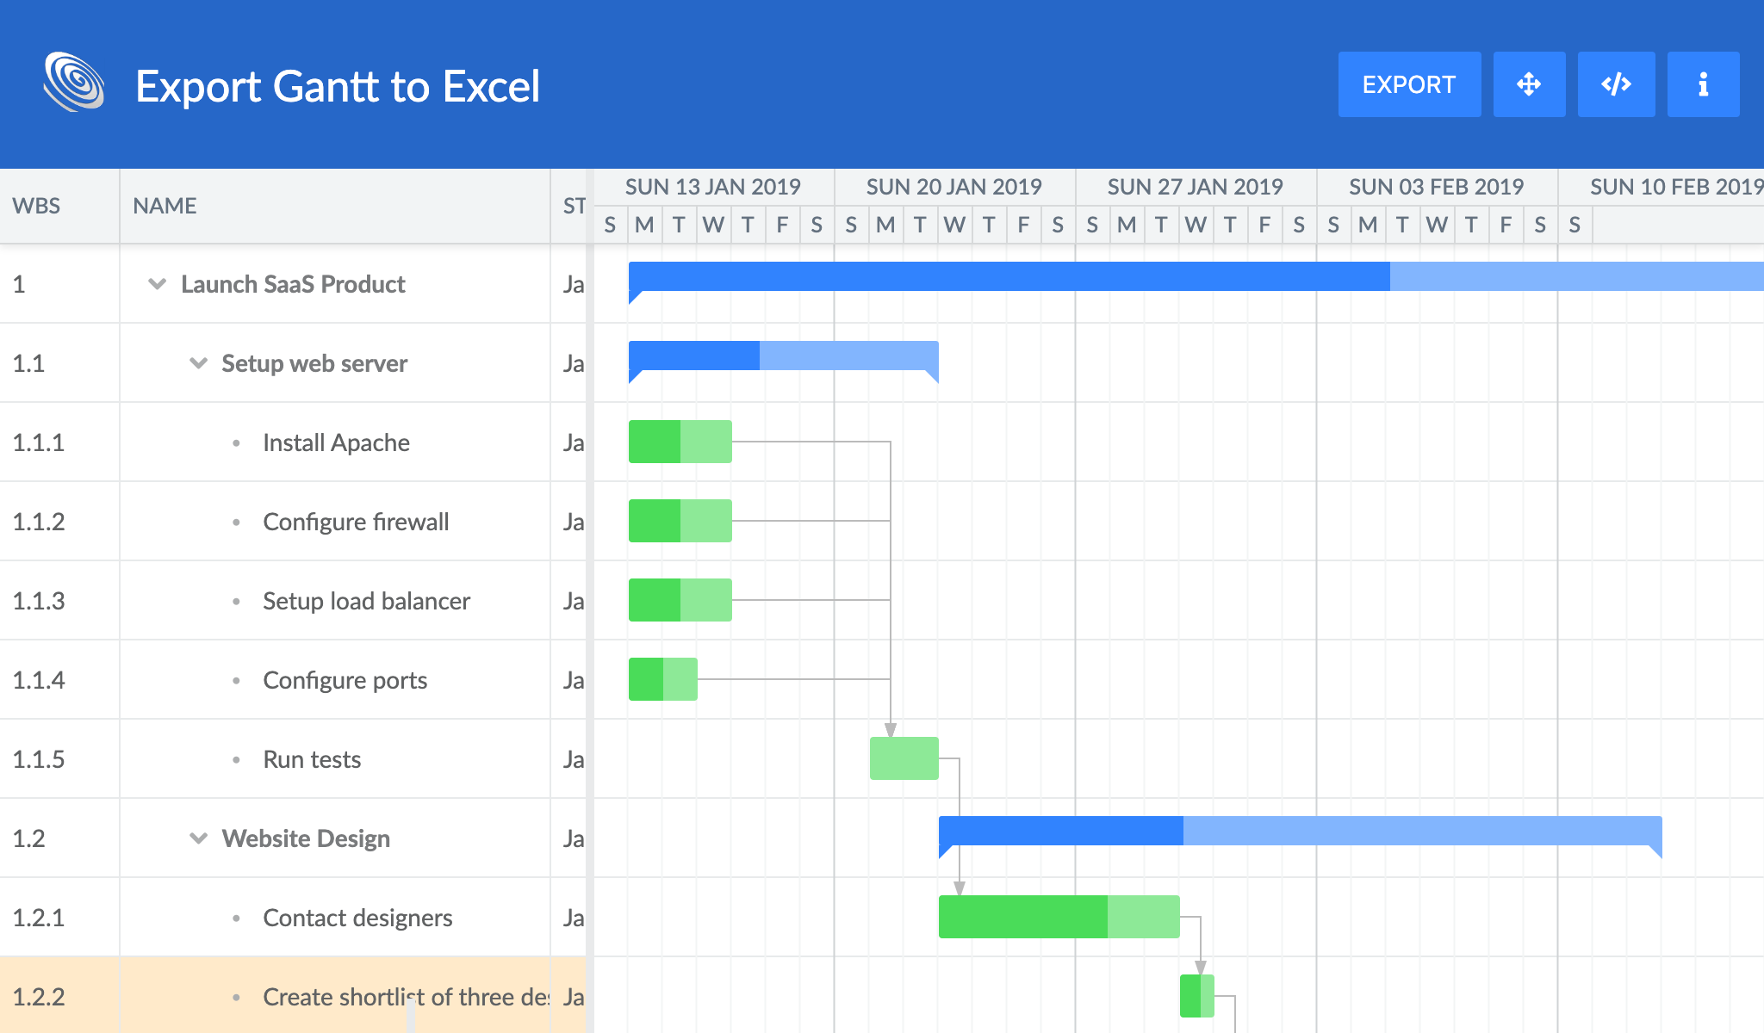The height and width of the screenshot is (1033, 1764).
Task: Click the Contact designers progress bar
Action: [x=1021, y=918]
